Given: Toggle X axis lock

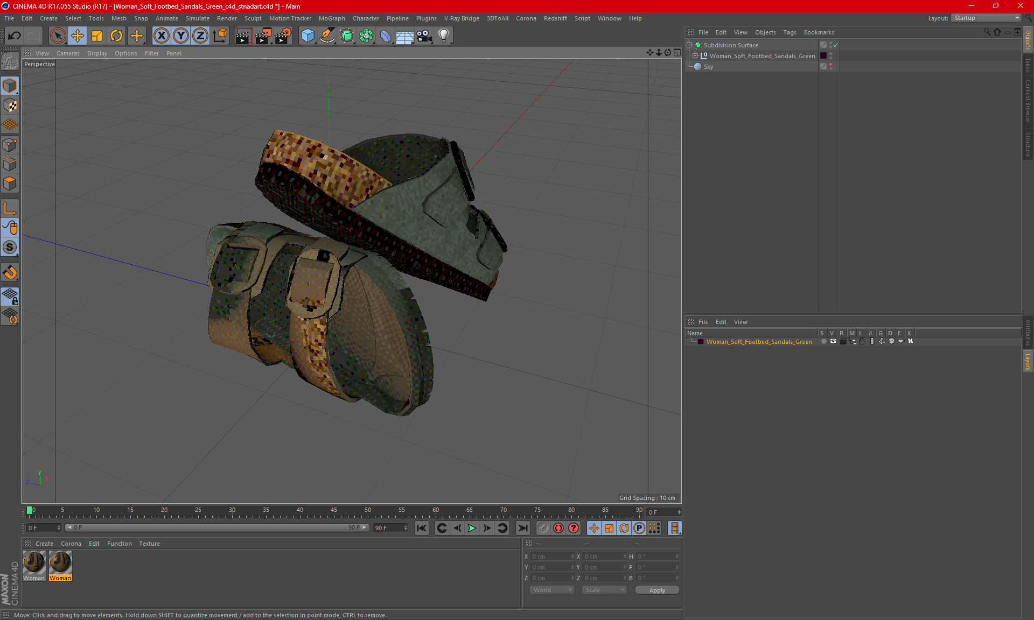Looking at the screenshot, I should [x=161, y=36].
